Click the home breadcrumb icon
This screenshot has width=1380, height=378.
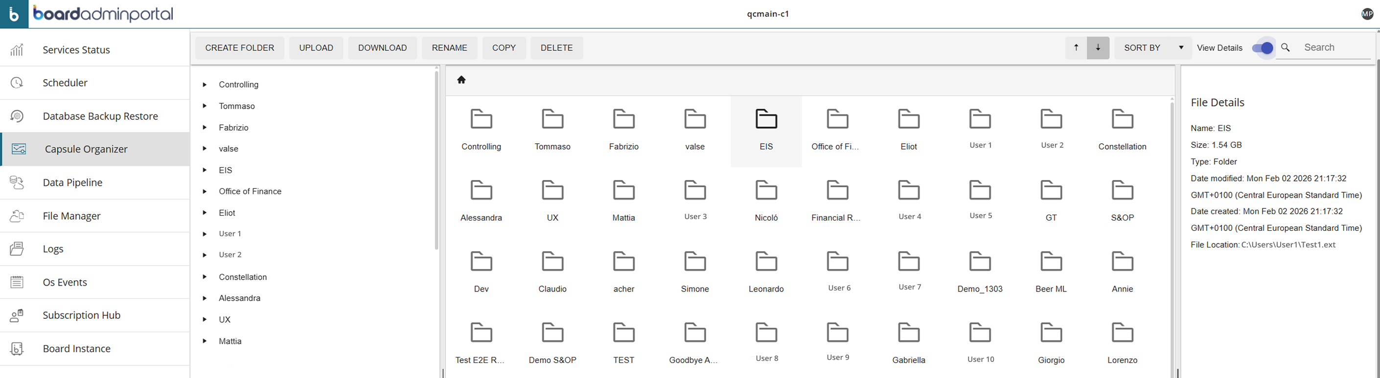click(x=461, y=80)
